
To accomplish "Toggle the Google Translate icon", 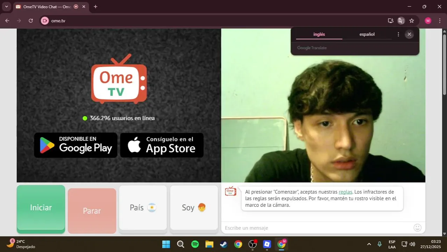I will [x=401, y=21].
